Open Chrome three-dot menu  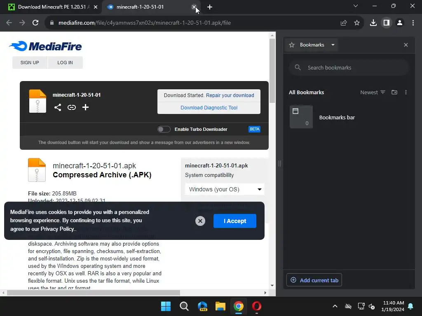tap(413, 23)
